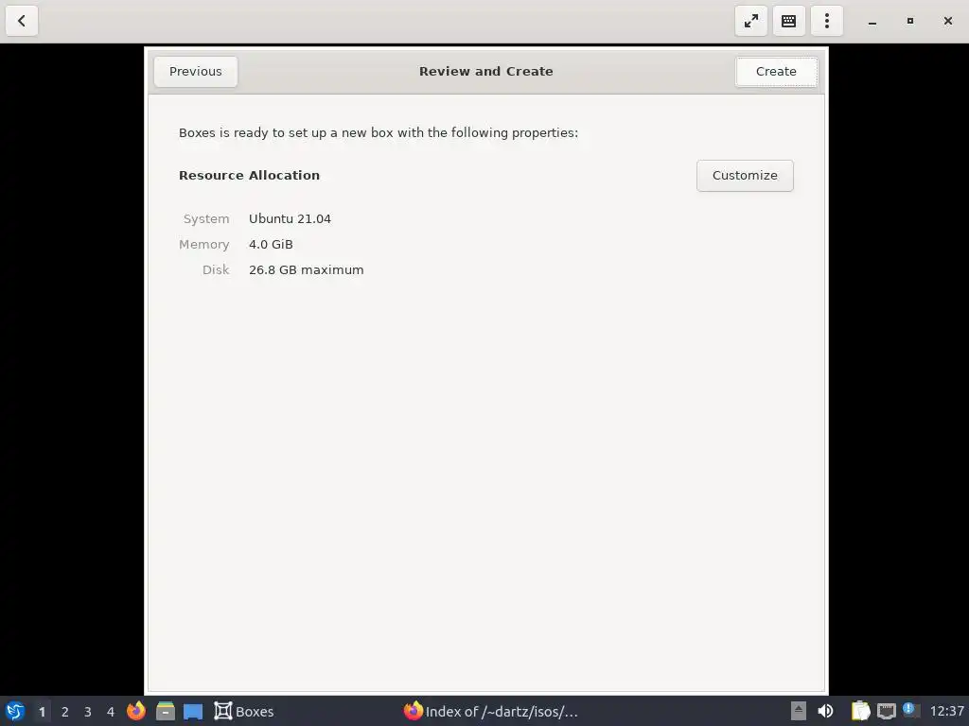969x726 pixels.
Task: Click the show desktop icon
Action: 193,711
